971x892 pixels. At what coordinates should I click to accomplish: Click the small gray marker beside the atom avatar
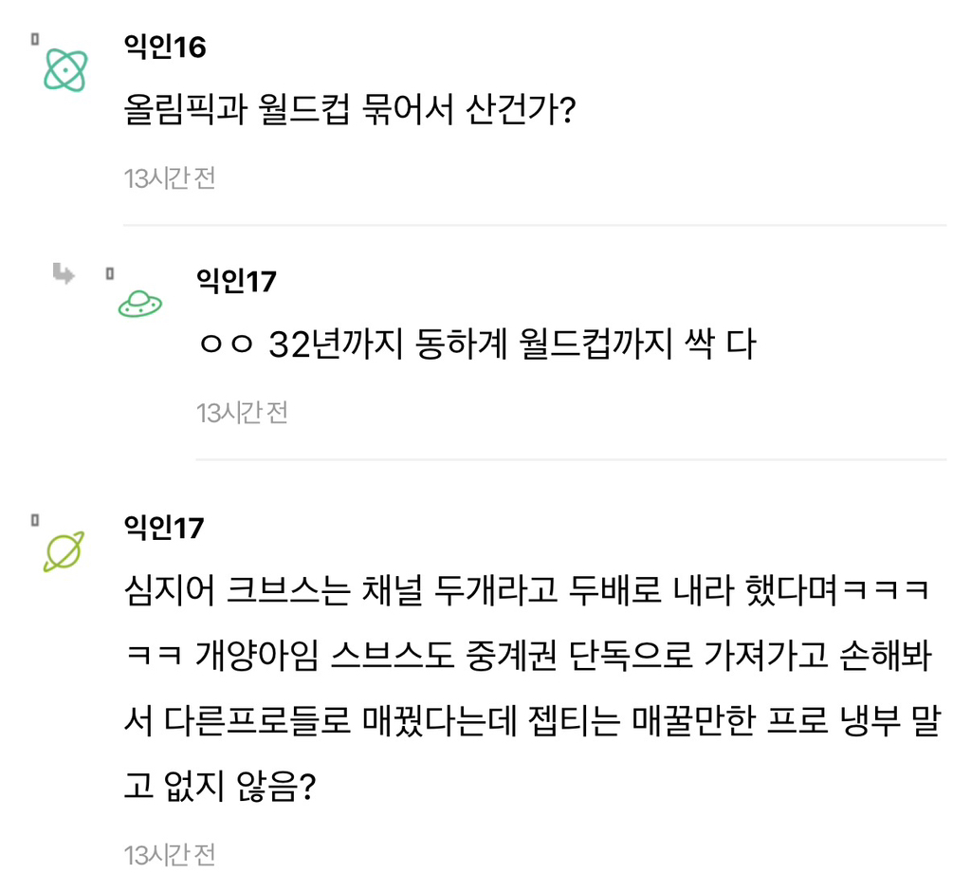[34, 39]
